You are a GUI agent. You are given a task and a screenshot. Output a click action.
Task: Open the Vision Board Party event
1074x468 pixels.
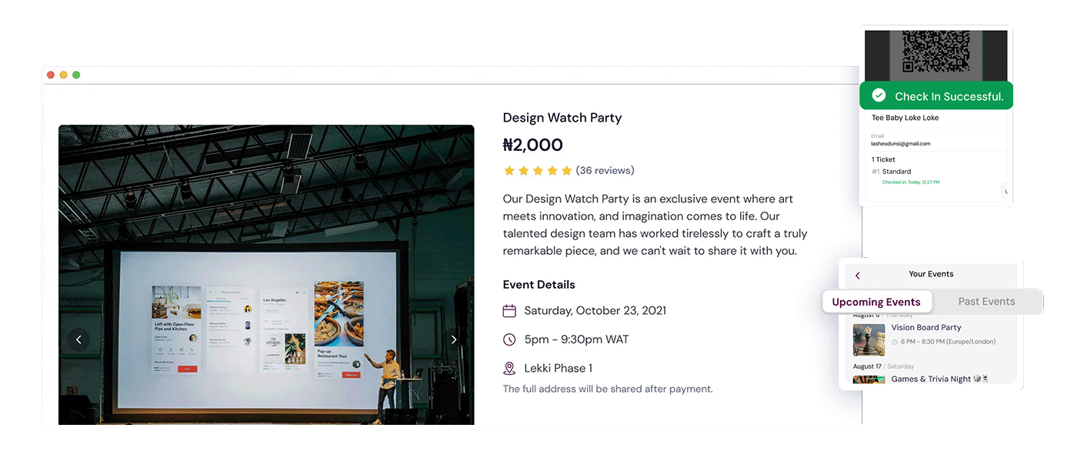point(926,328)
